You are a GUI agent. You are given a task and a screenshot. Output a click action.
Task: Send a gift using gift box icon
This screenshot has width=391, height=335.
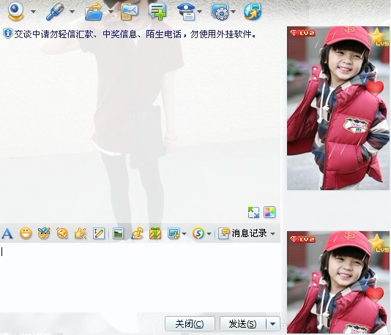[x=155, y=233]
